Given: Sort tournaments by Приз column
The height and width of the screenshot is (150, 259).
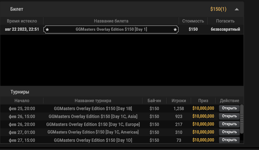Looking at the screenshot, I should click(203, 100).
